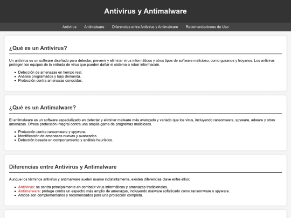Click section heading Diferencias entre Antivirus y Antimalware

pos(63,167)
